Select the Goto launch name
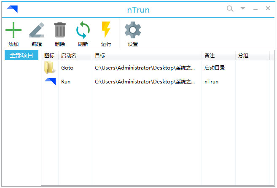 (67, 68)
